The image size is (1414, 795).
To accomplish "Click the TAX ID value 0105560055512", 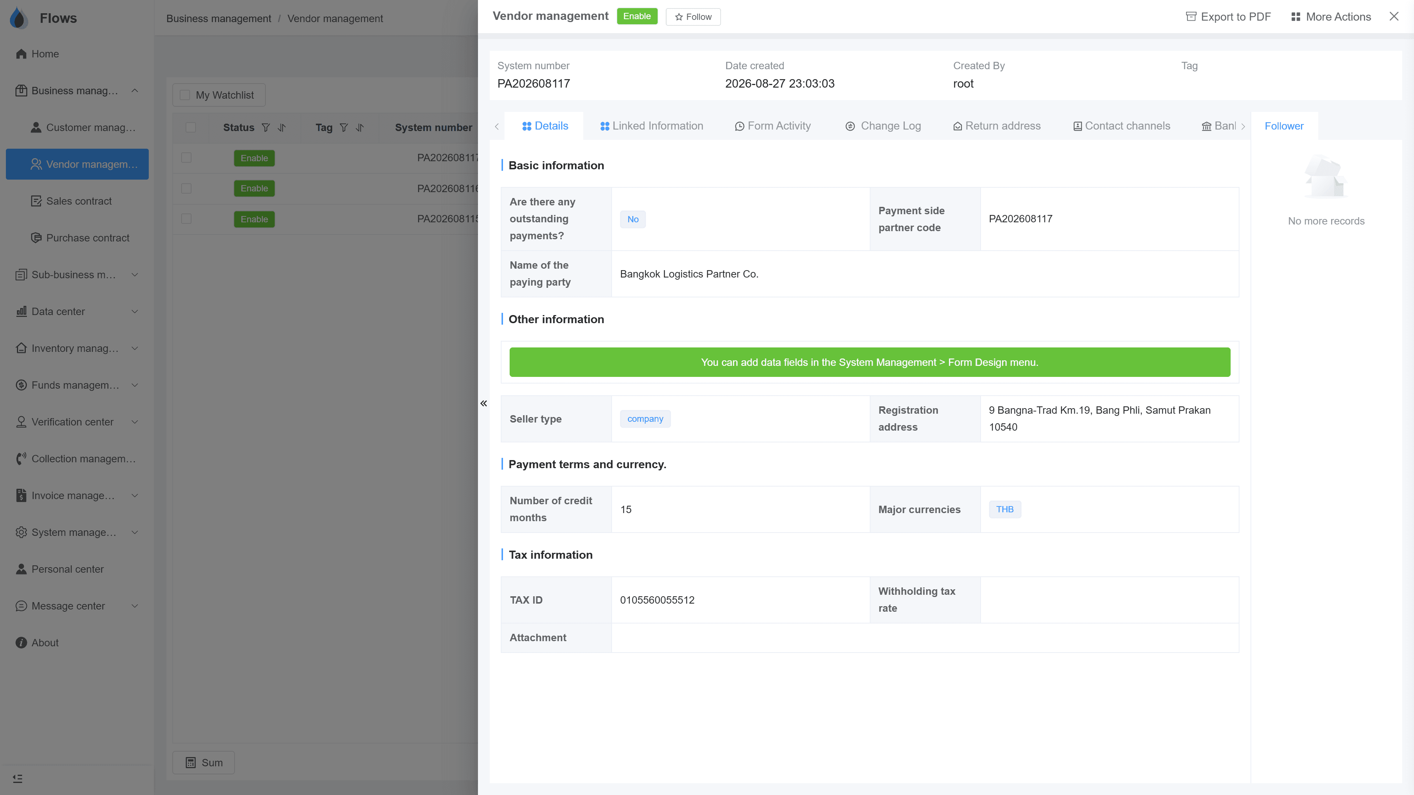I will click(657, 600).
